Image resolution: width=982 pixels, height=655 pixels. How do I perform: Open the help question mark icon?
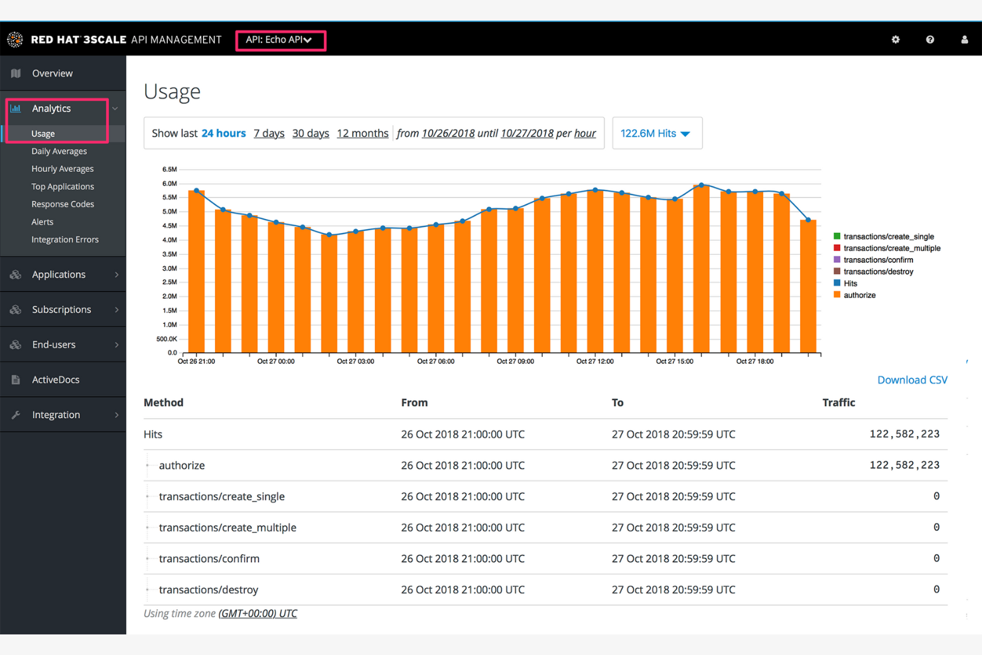point(930,40)
